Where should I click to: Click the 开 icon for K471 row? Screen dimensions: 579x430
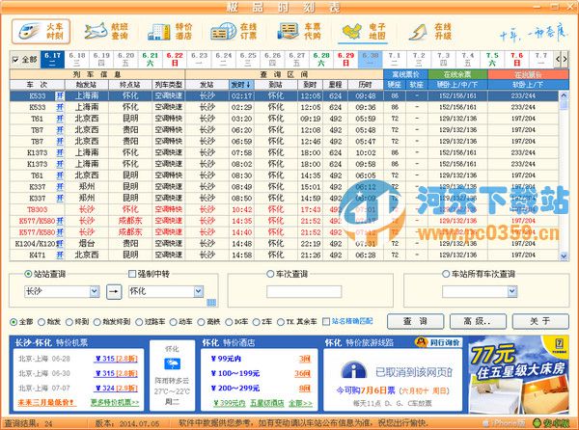pos(60,255)
